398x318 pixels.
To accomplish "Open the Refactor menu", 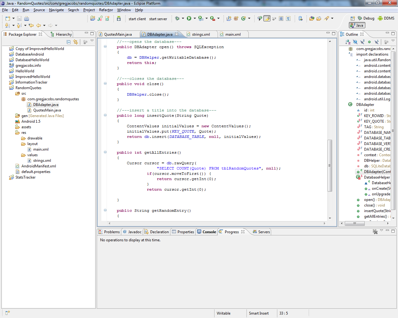I will (106, 10).
